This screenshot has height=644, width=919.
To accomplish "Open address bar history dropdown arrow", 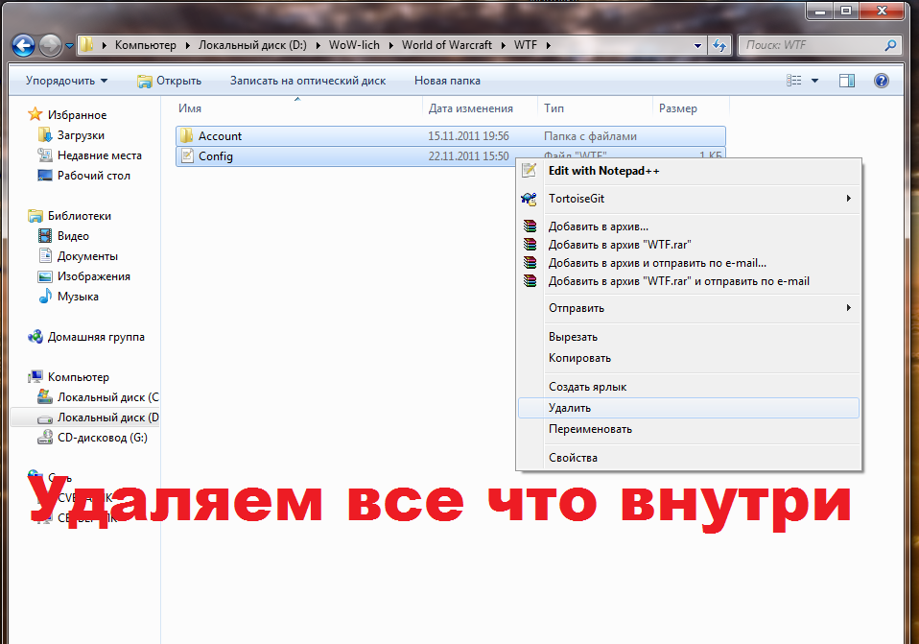I will tap(697, 46).
